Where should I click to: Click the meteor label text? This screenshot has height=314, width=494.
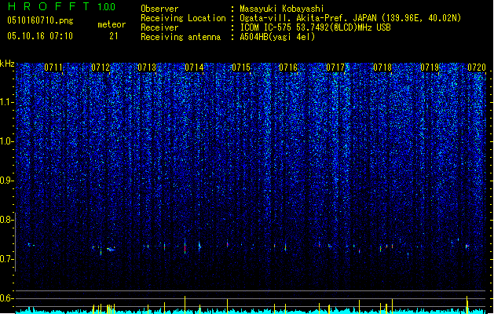(x=112, y=24)
